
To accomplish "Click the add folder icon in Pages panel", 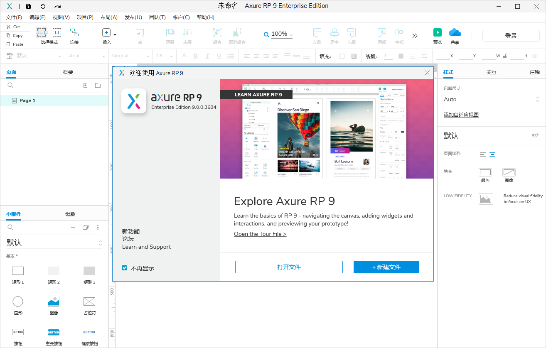I will (x=98, y=85).
